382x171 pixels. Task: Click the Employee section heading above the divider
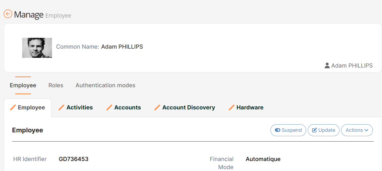pos(28,130)
